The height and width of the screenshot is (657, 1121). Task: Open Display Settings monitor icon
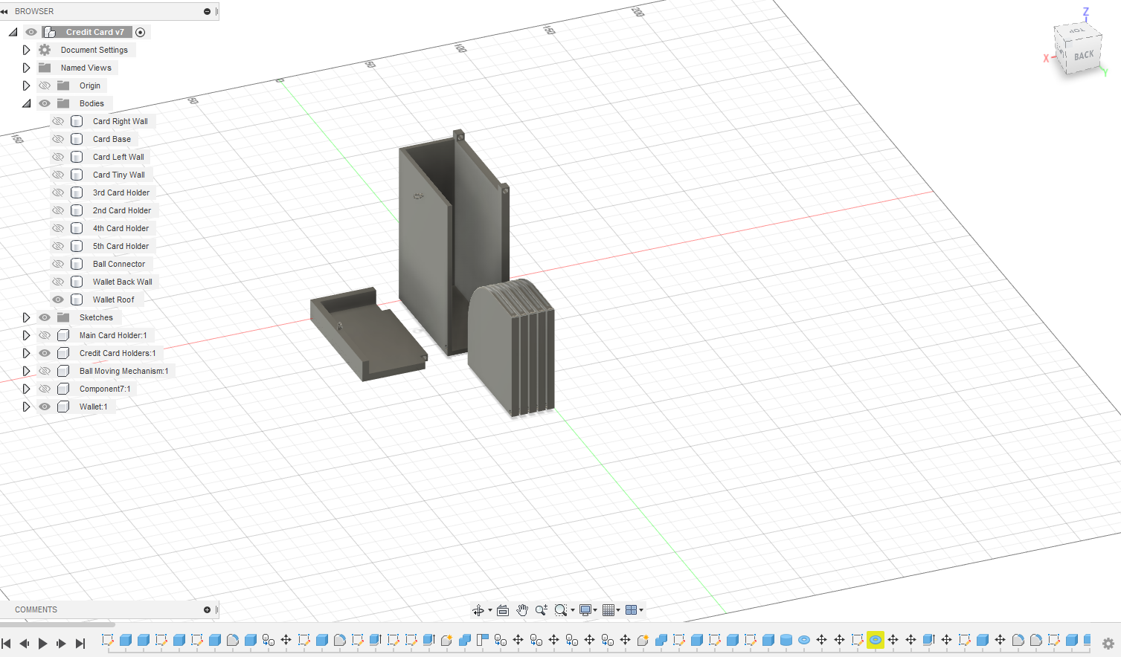point(585,610)
